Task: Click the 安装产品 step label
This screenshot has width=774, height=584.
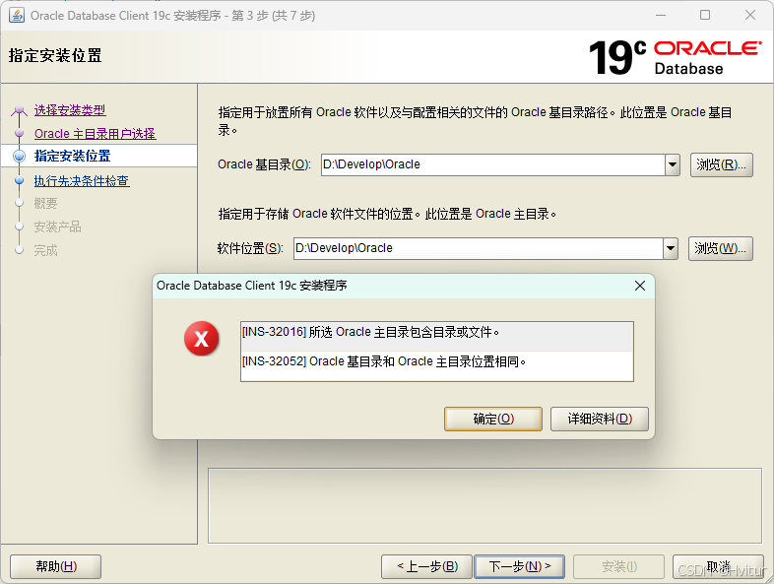Action: [57, 227]
